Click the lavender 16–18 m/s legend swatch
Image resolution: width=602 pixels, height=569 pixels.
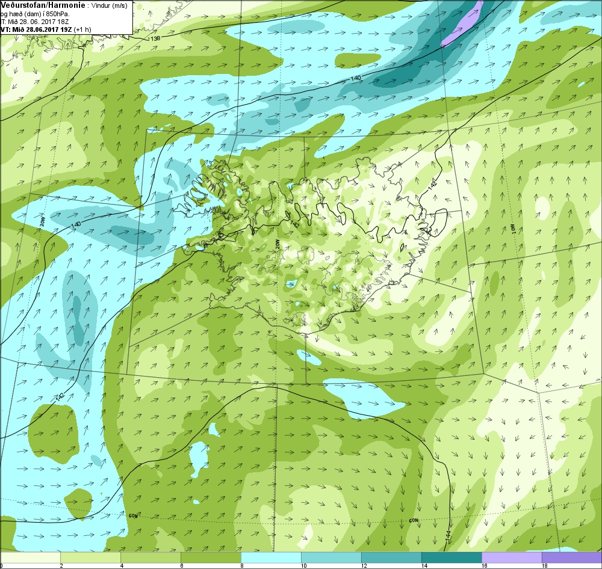(512, 557)
